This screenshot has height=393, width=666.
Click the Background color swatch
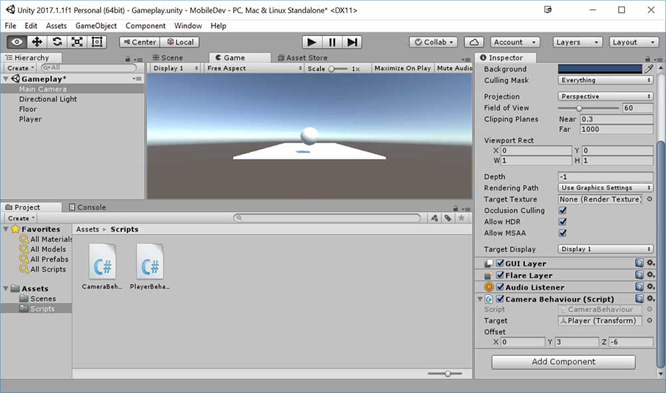click(600, 69)
